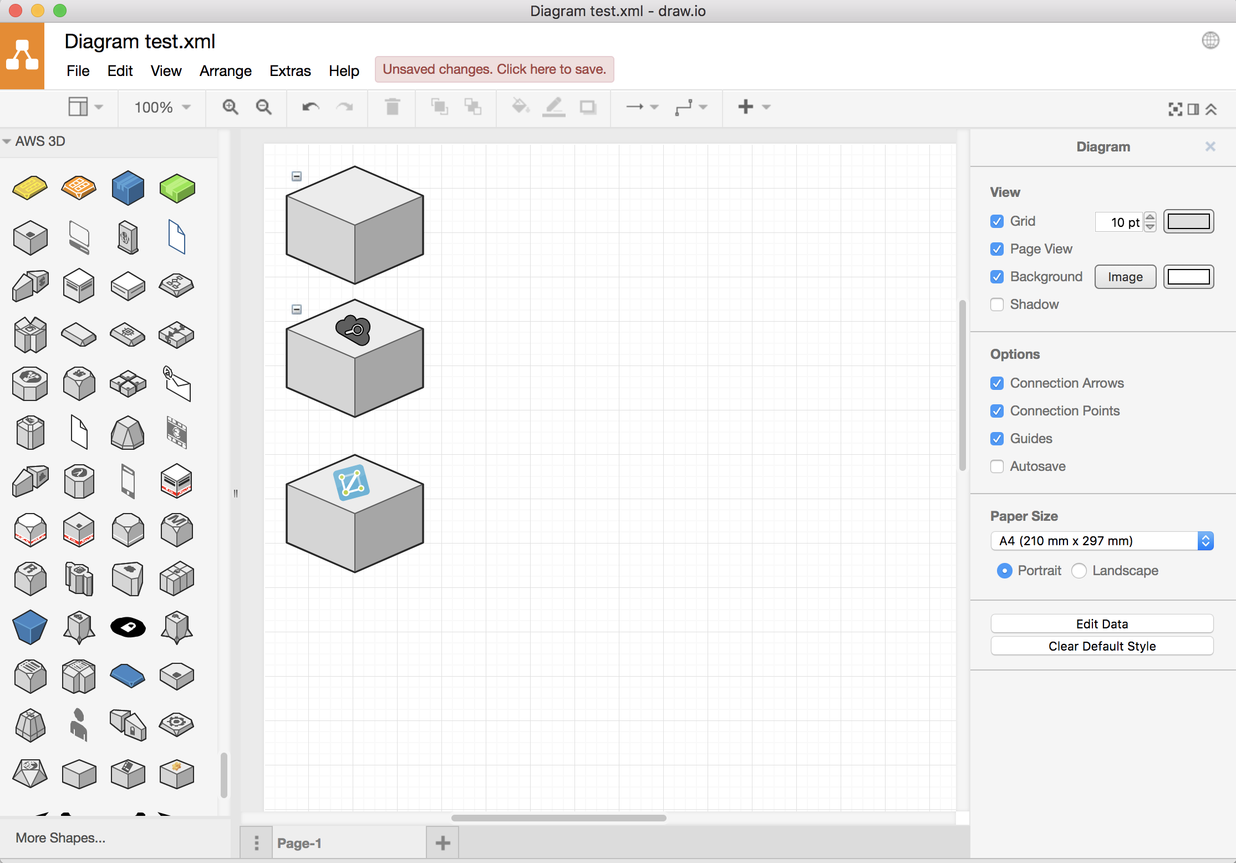Screen dimensions: 1236x863
Task: Toggle the format panel icon
Action: 1193,109
